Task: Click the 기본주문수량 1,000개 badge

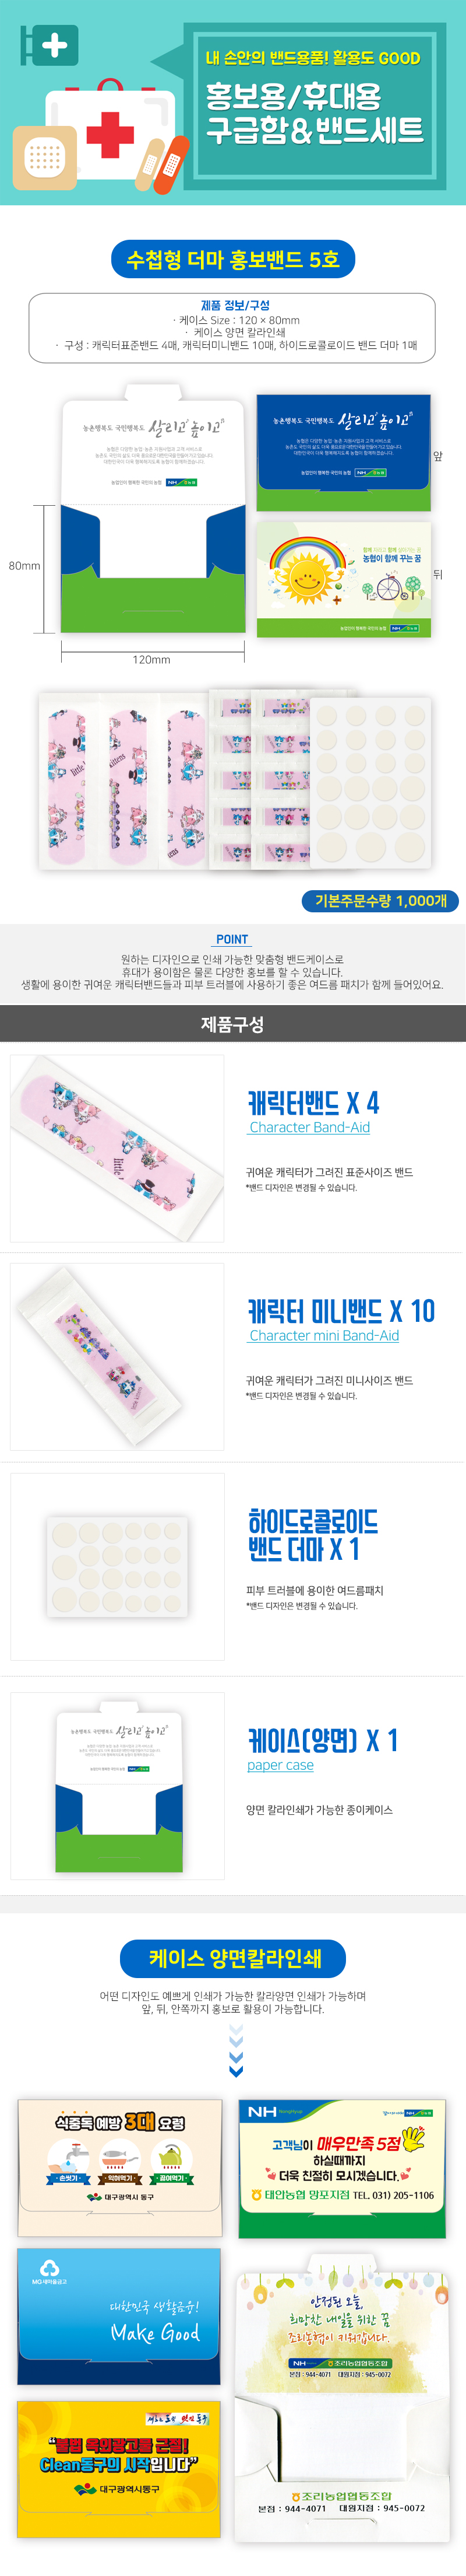Action: pos(380,900)
